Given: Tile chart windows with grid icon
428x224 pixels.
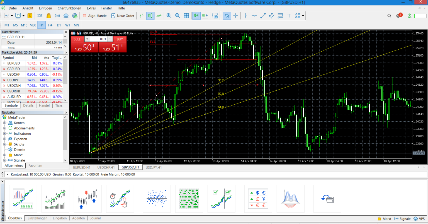Looking at the screenshot, I should pos(186,16).
